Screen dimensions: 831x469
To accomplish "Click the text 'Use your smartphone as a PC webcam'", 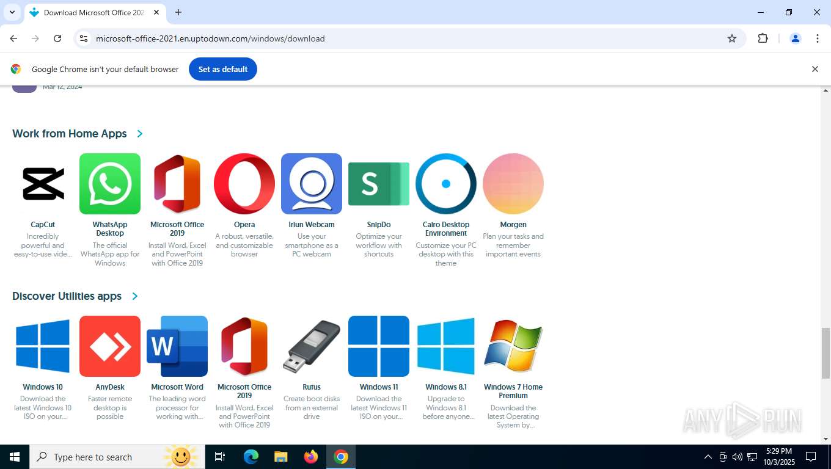I will pos(312,245).
